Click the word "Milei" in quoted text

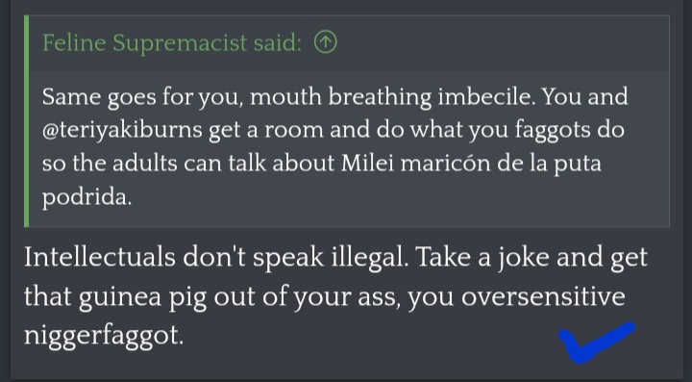(x=367, y=163)
